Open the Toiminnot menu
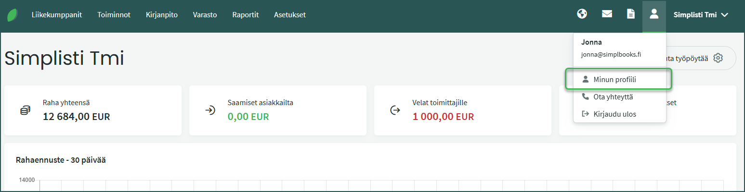745x192 pixels. tap(114, 15)
